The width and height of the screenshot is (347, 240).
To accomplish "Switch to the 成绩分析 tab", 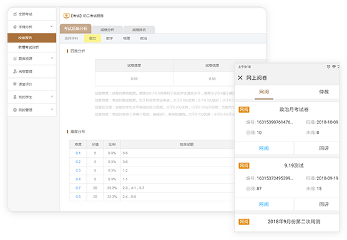I will click(107, 30).
